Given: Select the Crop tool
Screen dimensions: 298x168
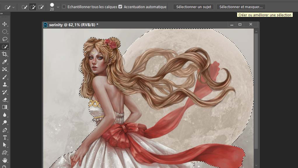Looking at the screenshot, I should 5,54.
